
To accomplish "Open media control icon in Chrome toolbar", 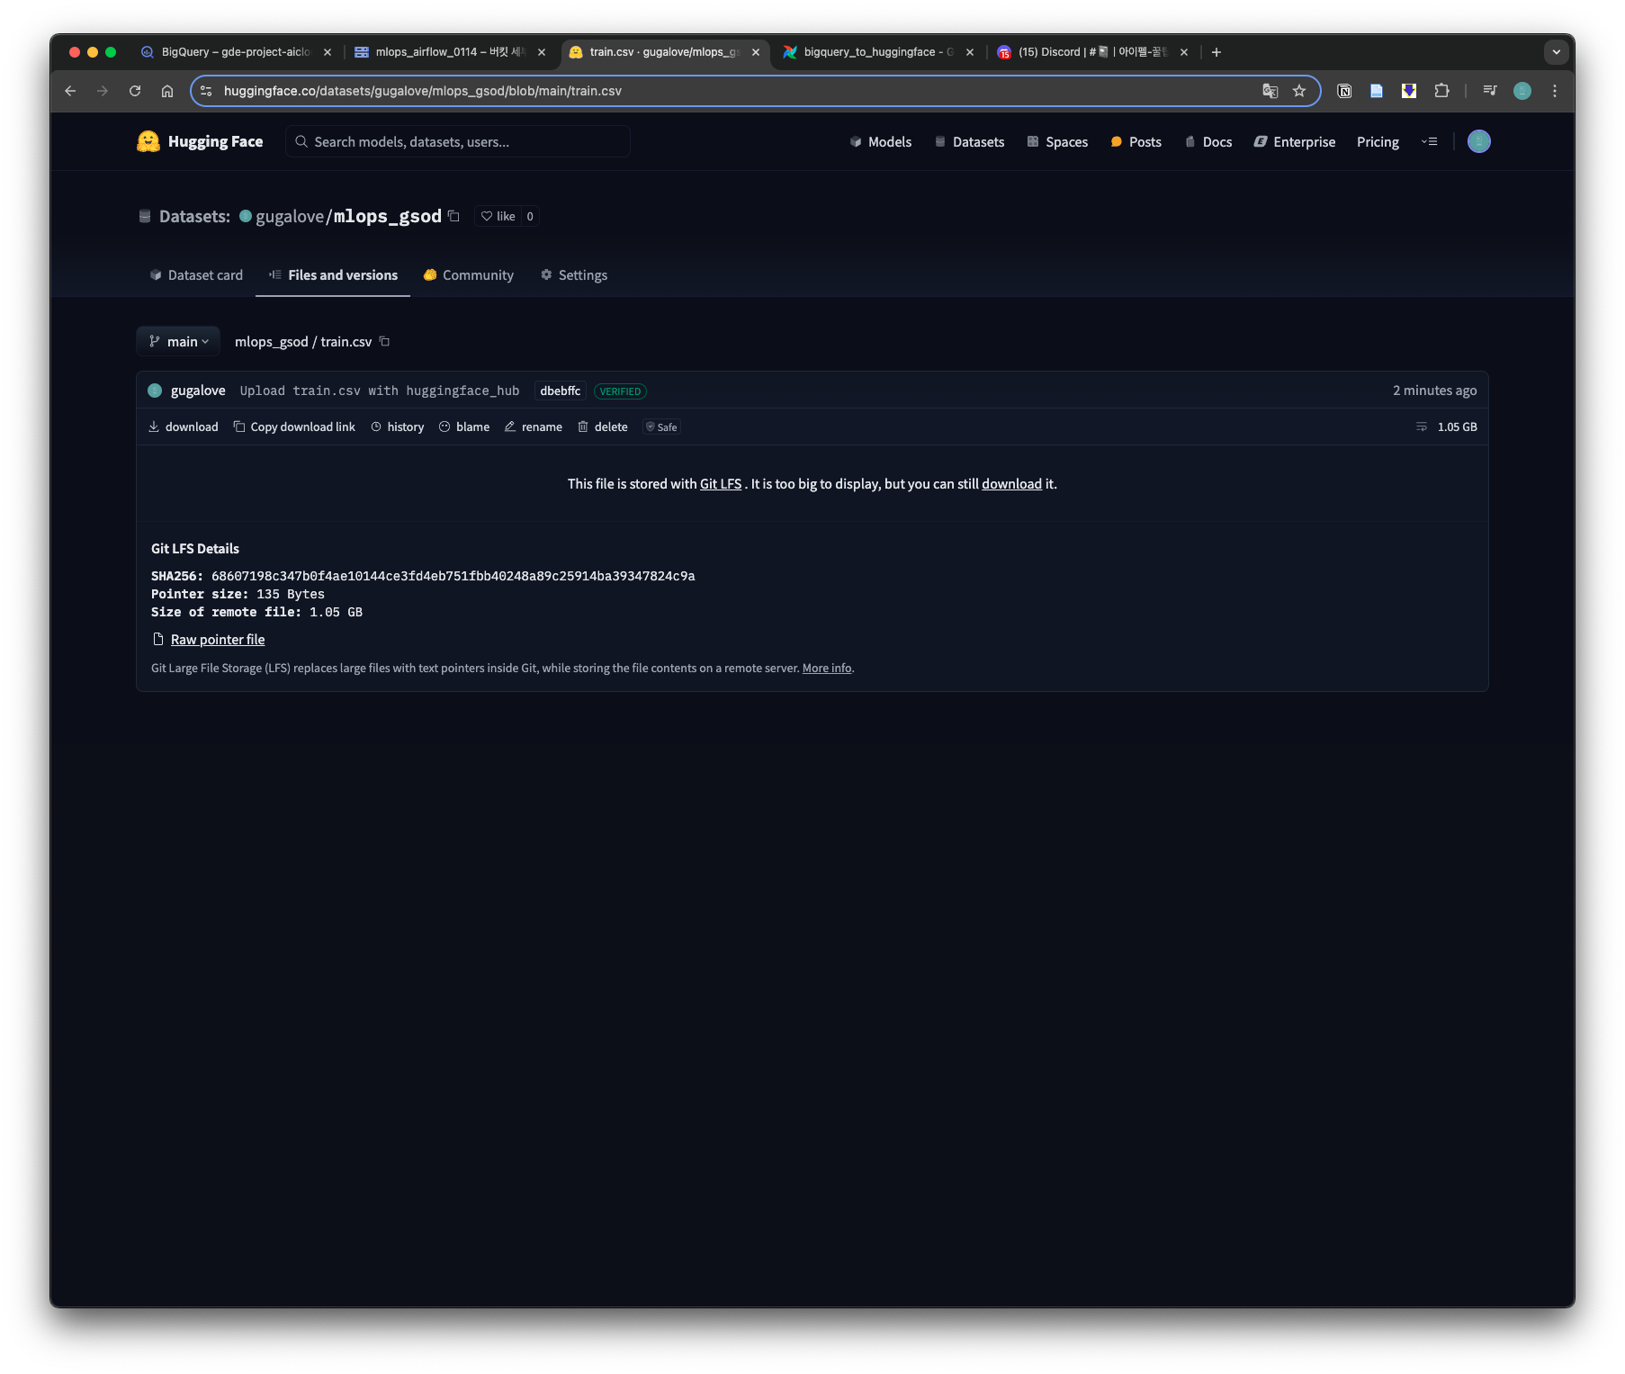I will [1490, 91].
